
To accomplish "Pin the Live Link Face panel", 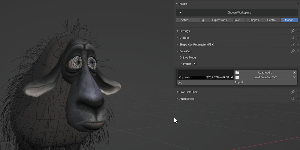I will point(292,92).
